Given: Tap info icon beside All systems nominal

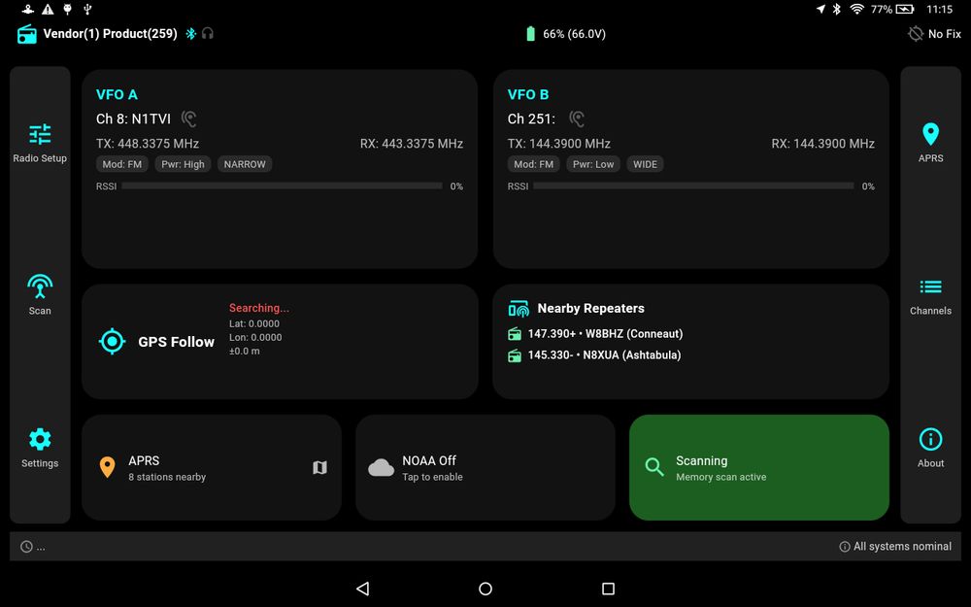Looking at the screenshot, I should (x=844, y=546).
